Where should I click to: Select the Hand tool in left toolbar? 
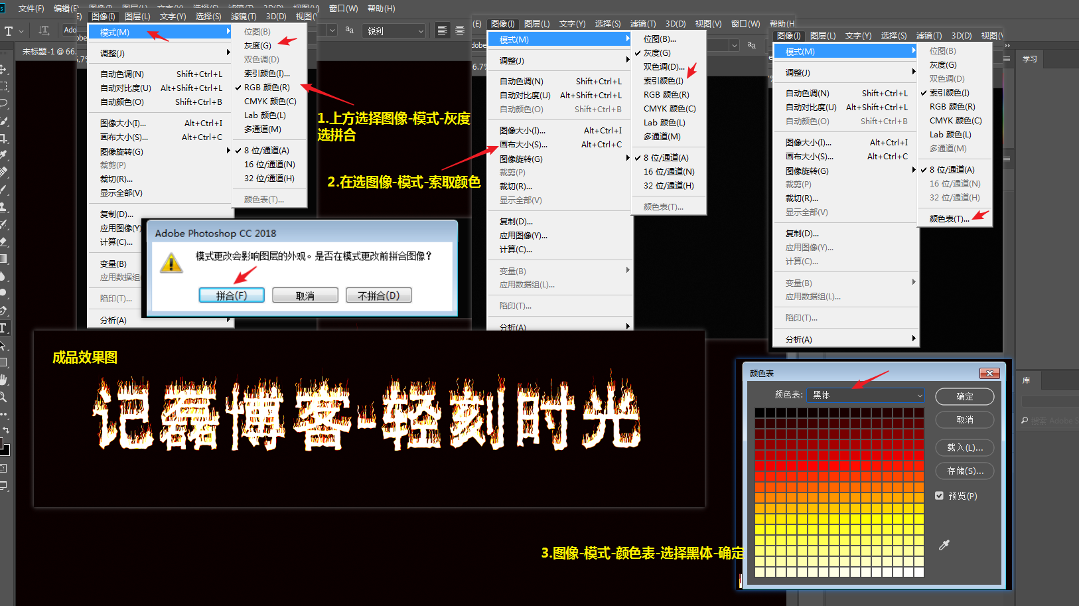pyautogui.click(x=4, y=380)
